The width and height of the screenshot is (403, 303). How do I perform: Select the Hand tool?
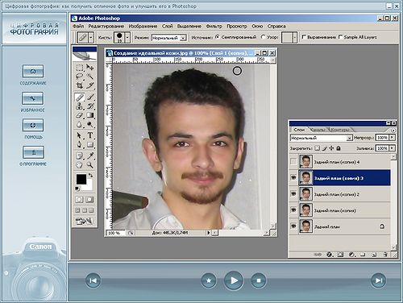(x=80, y=164)
